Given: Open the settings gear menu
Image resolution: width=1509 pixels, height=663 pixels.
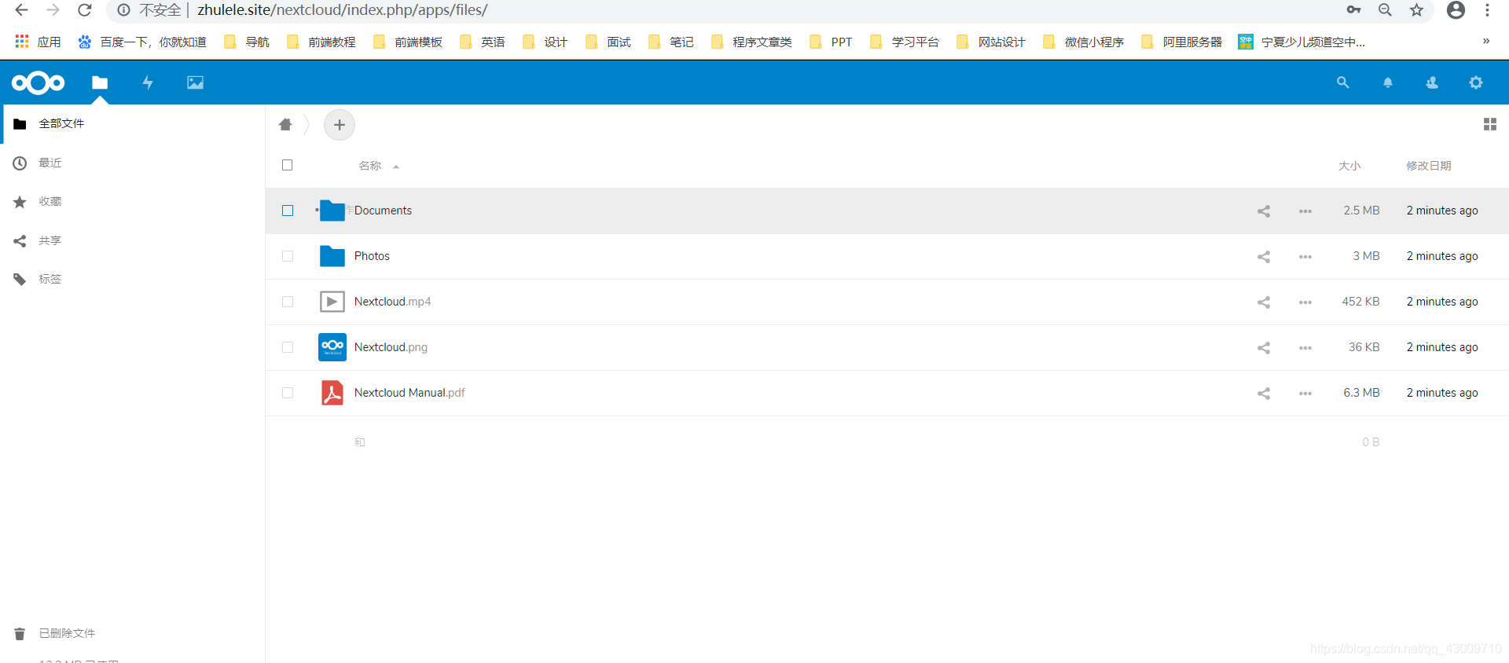Looking at the screenshot, I should [x=1476, y=82].
